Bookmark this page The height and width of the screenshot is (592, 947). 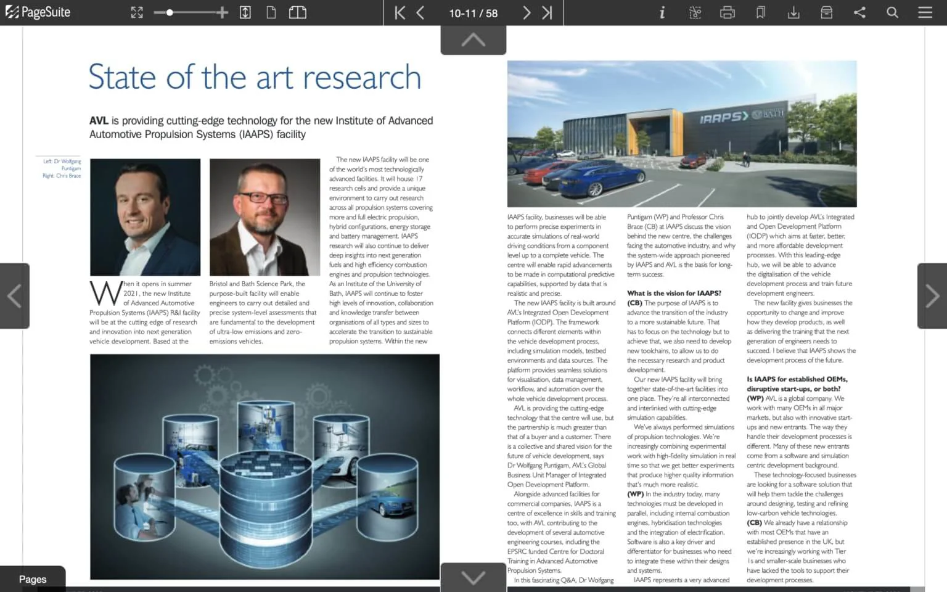(761, 12)
